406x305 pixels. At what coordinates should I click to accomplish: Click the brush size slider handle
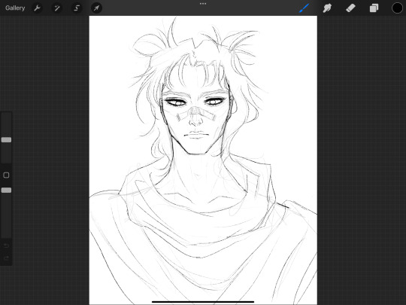[x=6, y=140]
